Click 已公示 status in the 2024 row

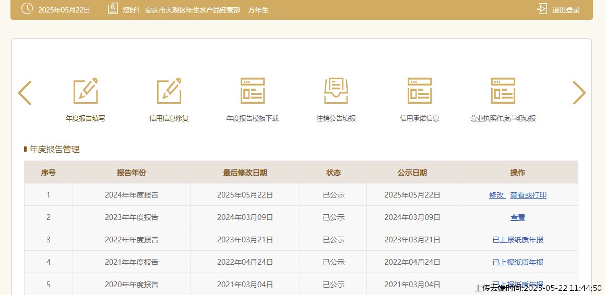tap(334, 195)
